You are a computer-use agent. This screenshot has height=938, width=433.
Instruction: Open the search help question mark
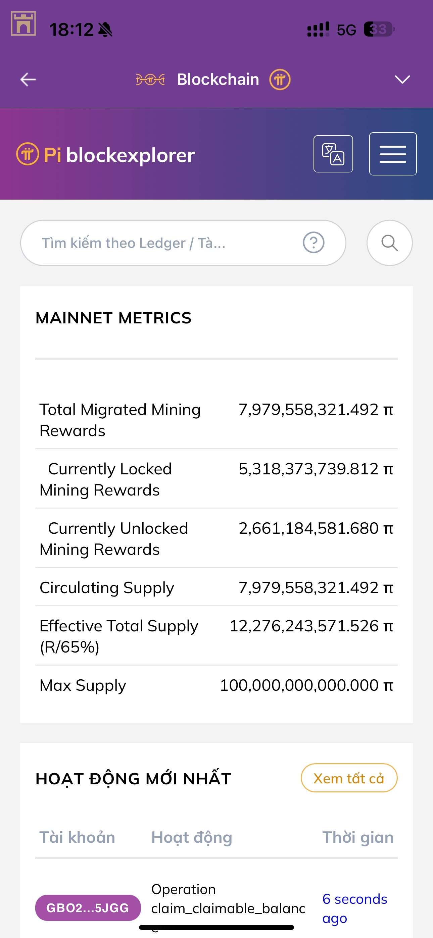point(314,243)
